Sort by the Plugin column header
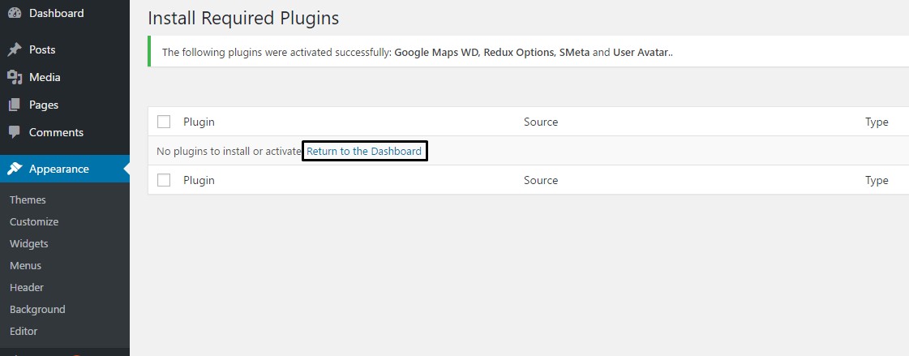 click(x=199, y=122)
